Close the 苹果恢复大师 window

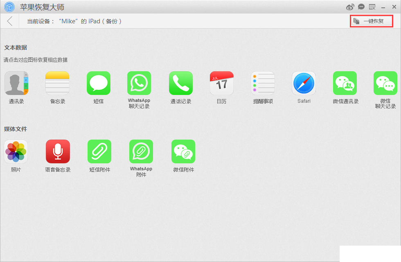(x=394, y=7)
